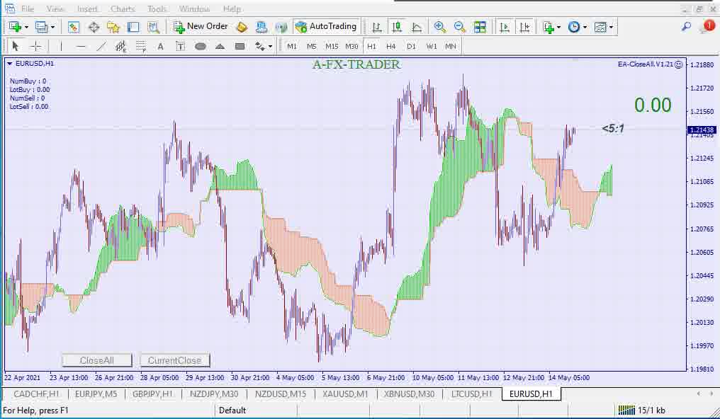Open the Market Watch panel icon
The image size is (720, 419).
click(74, 27)
